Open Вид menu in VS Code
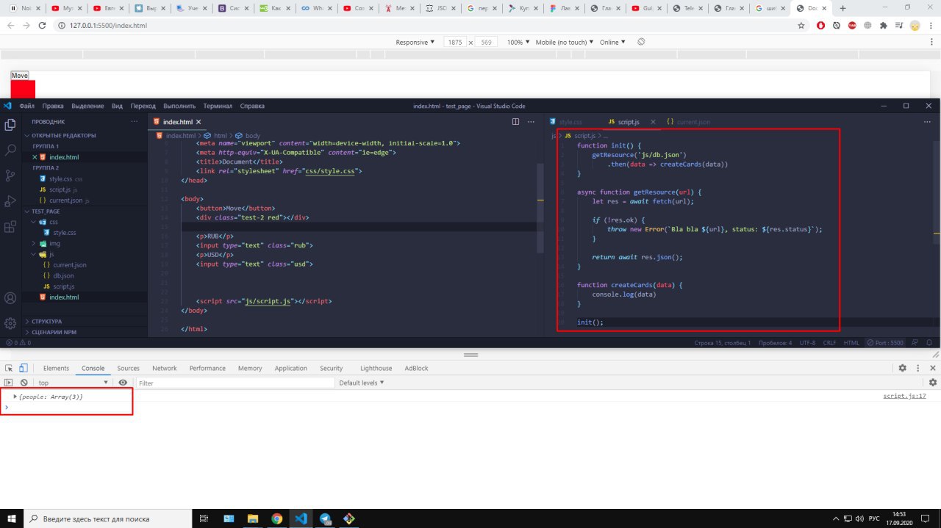The image size is (941, 528). tap(118, 106)
